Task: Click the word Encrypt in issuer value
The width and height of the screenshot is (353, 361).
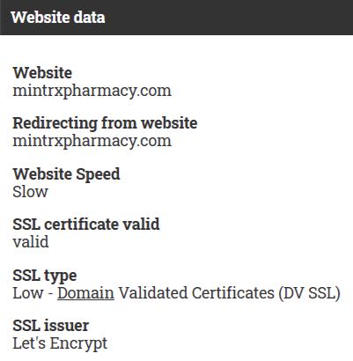Action: pyautogui.click(x=78, y=343)
